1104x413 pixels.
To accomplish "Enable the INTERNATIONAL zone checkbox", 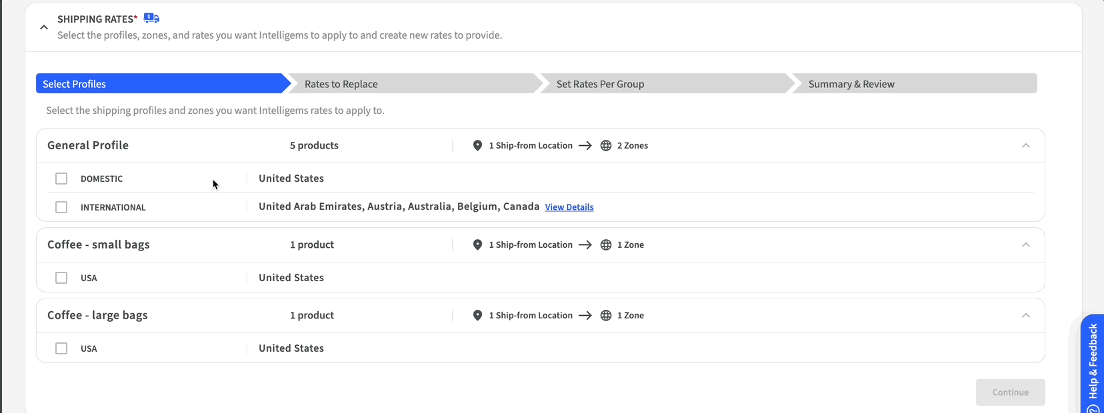I will 61,207.
